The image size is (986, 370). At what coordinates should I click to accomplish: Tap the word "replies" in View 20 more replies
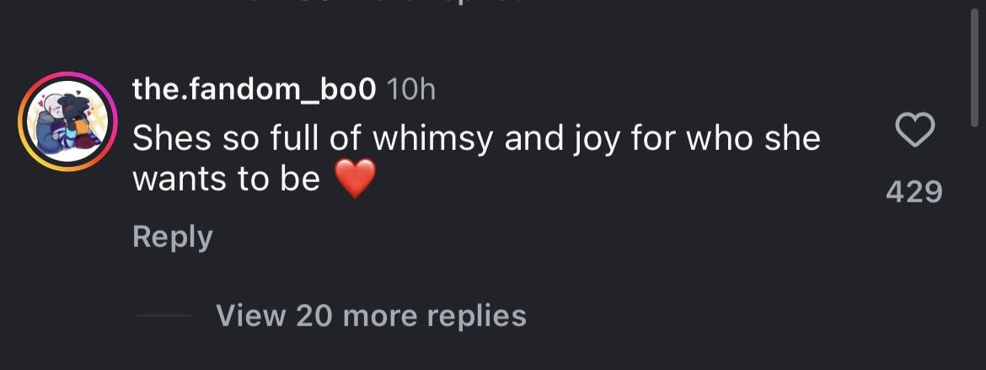point(476,316)
